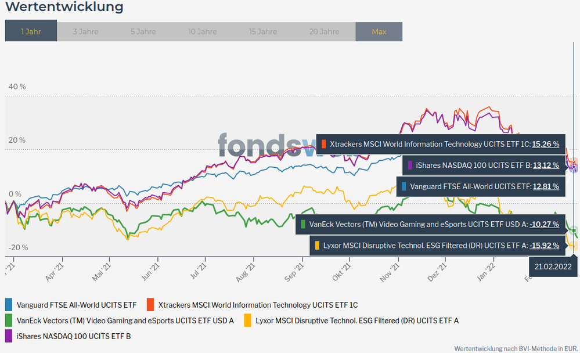This screenshot has height=353, width=580.
Task: Choose the 10 Jahre time range
Action: (x=202, y=32)
